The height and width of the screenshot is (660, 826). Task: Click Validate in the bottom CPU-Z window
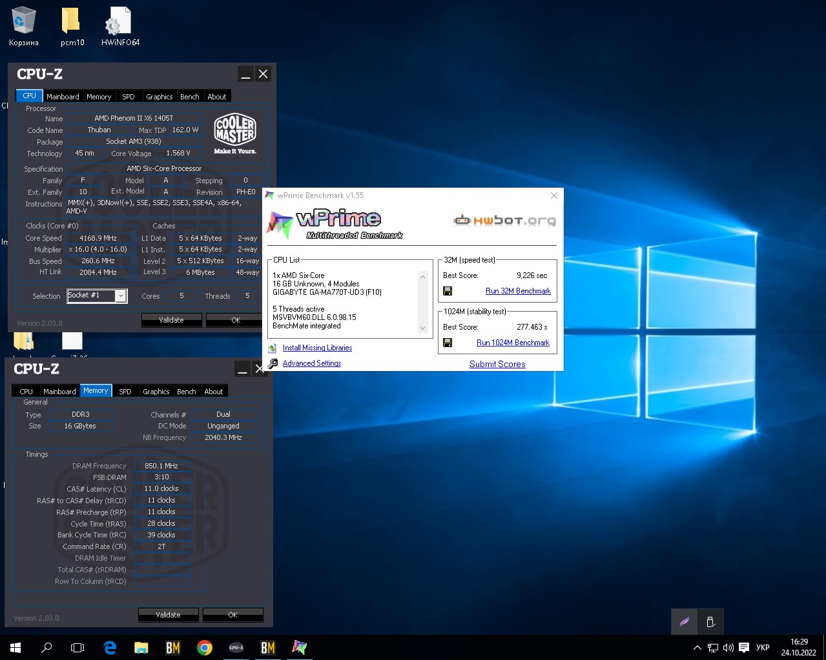tap(168, 615)
